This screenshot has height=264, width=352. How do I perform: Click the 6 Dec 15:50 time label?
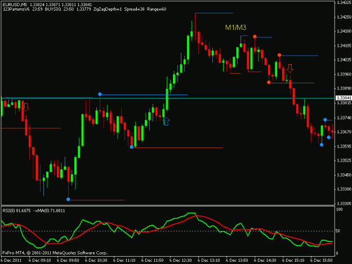321,261
